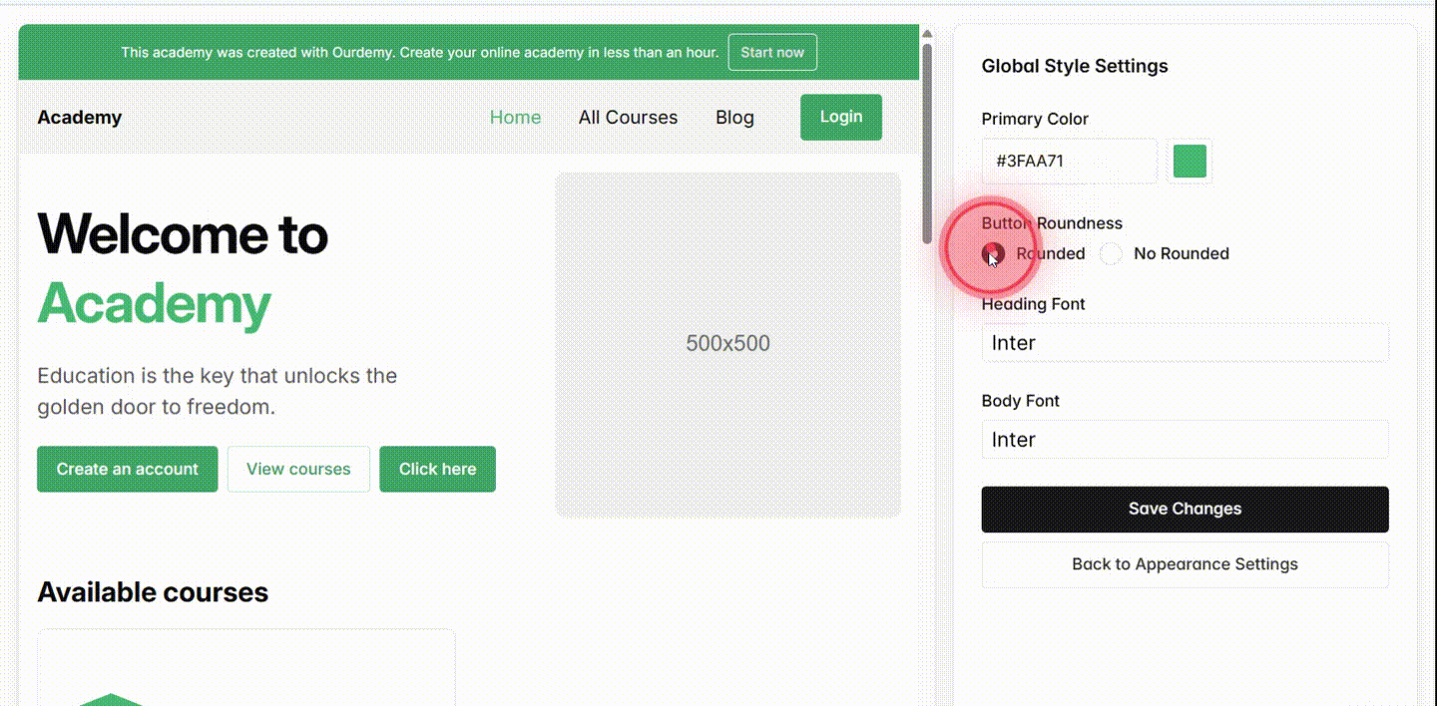Navigate to the Blog section

tap(734, 117)
